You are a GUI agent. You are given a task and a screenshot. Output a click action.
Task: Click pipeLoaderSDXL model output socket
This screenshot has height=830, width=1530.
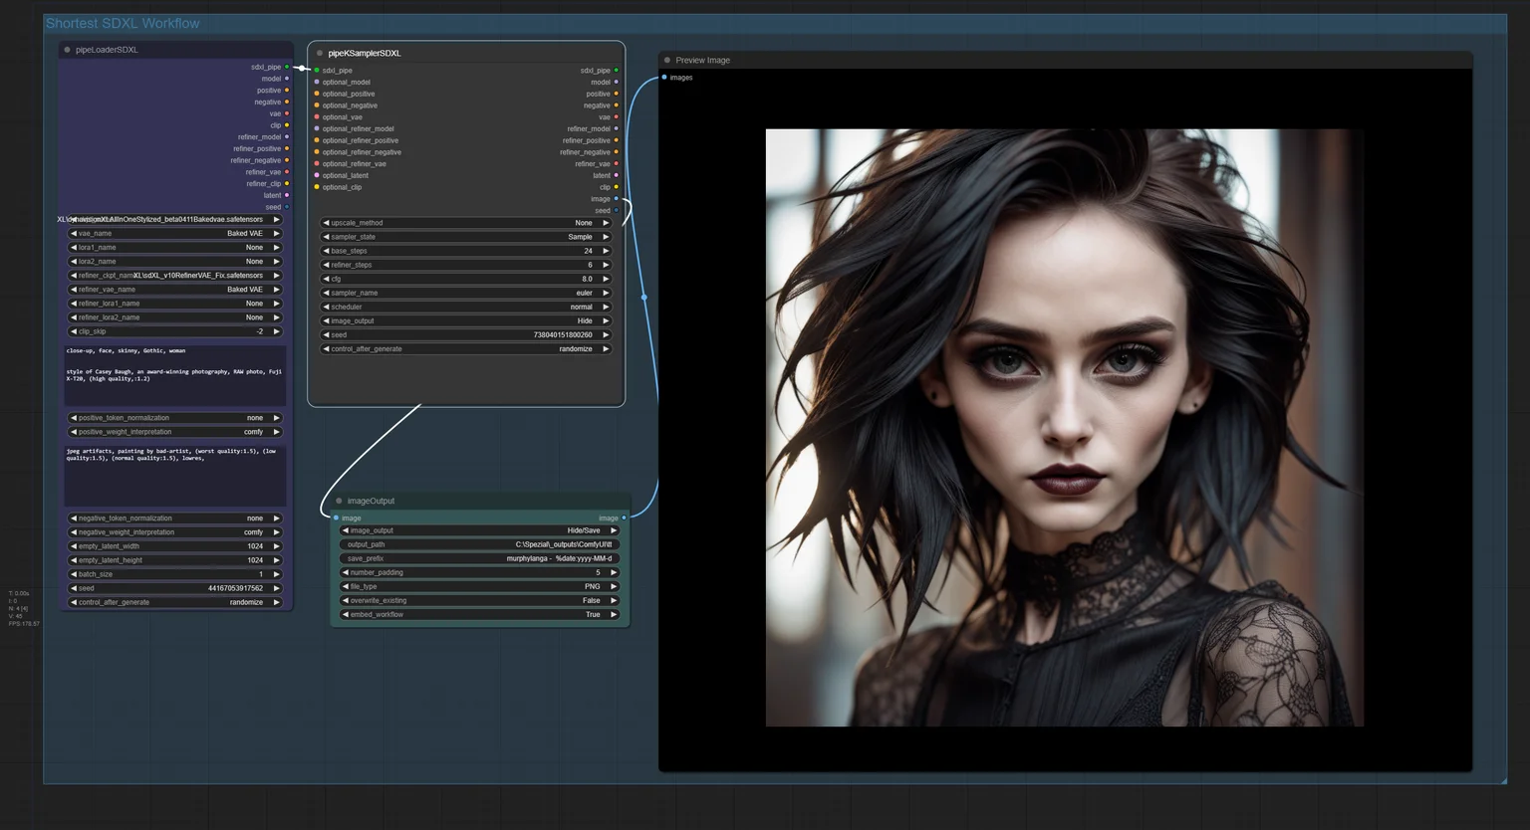point(287,79)
